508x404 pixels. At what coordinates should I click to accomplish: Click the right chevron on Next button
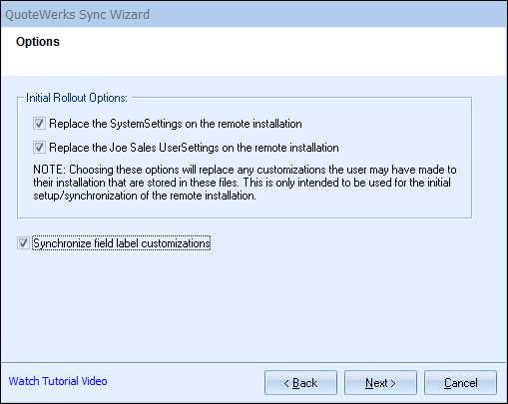(x=393, y=383)
